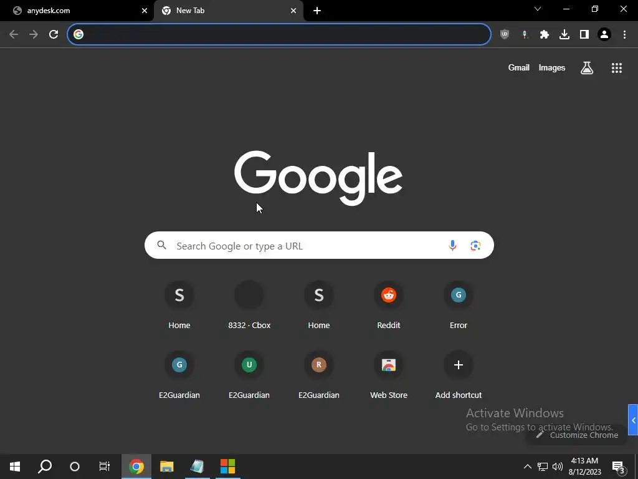Open the Reddit shortcut
The width and height of the screenshot is (638, 479).
389,304
